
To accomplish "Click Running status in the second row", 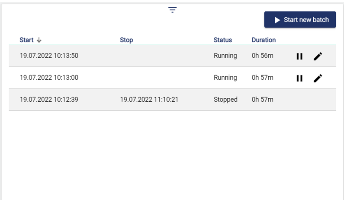I will 225,78.
